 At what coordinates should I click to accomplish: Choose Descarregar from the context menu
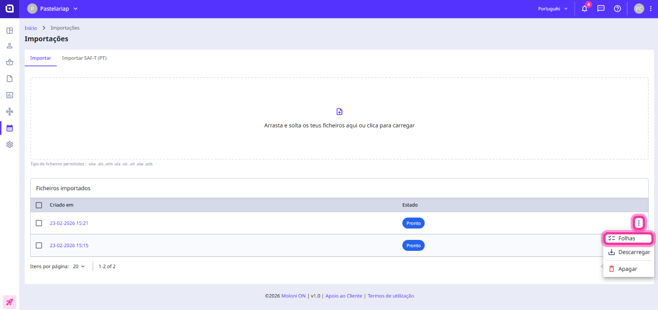[628, 252]
